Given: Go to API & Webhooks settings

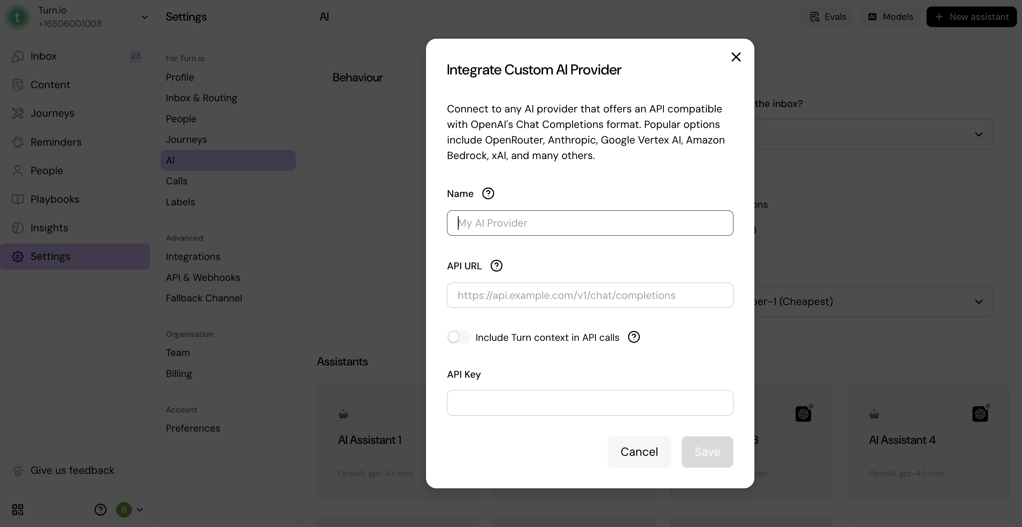Looking at the screenshot, I should 203,278.
